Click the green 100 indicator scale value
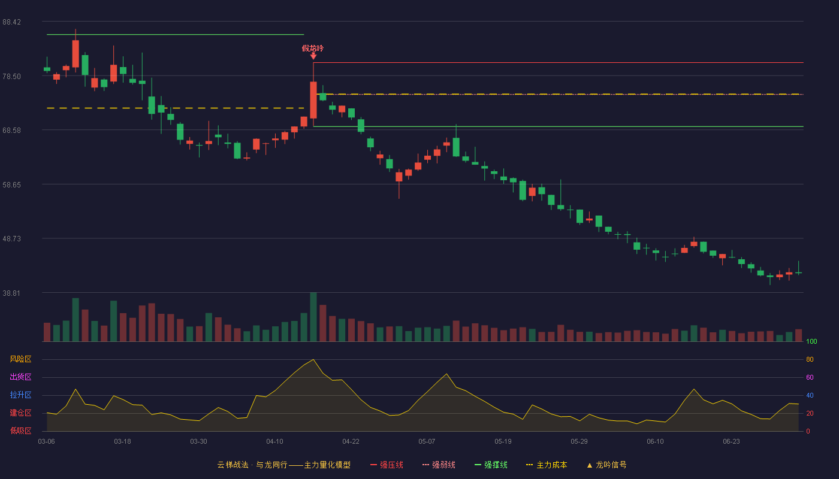 click(811, 342)
